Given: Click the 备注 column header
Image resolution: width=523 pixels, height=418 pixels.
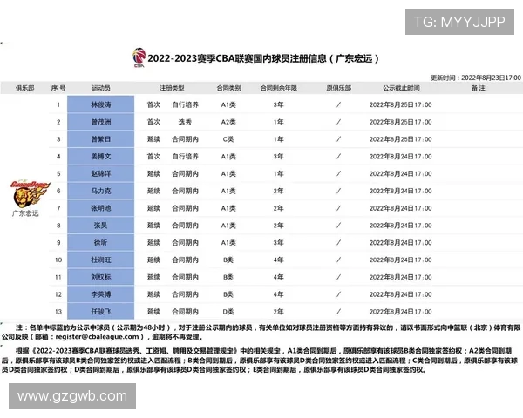Looking at the screenshot, I should tap(478, 88).
